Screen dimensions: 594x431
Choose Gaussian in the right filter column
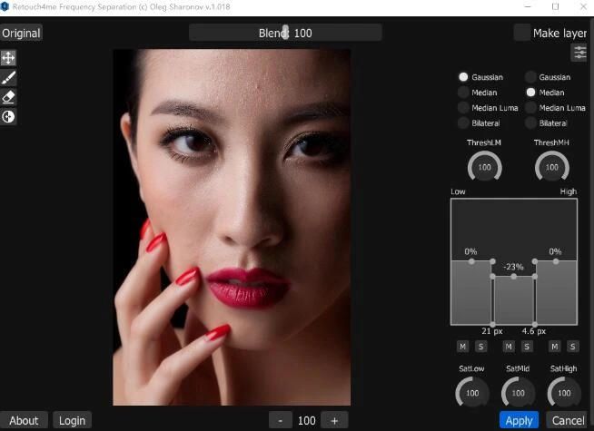coord(531,78)
